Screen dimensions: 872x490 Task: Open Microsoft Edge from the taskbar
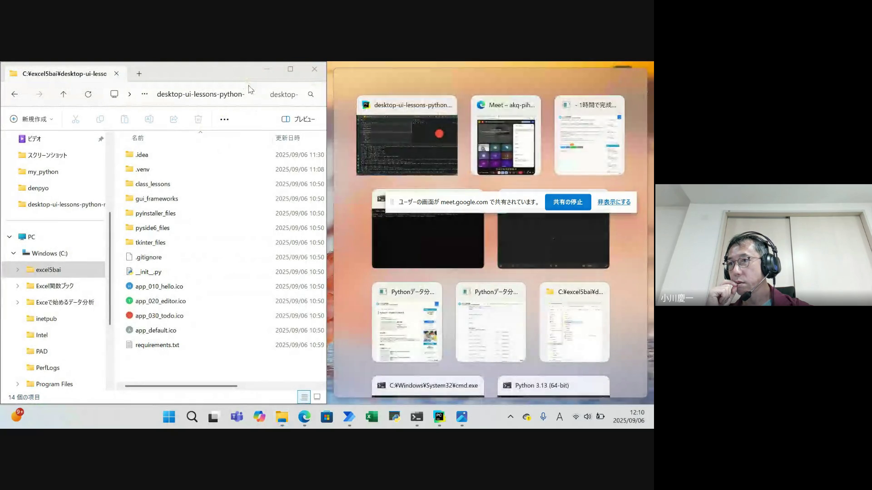(x=304, y=416)
